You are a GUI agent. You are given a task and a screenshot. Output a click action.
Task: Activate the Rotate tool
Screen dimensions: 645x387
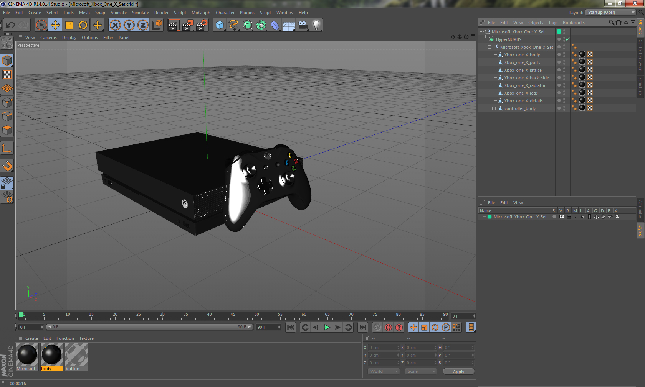(x=83, y=25)
